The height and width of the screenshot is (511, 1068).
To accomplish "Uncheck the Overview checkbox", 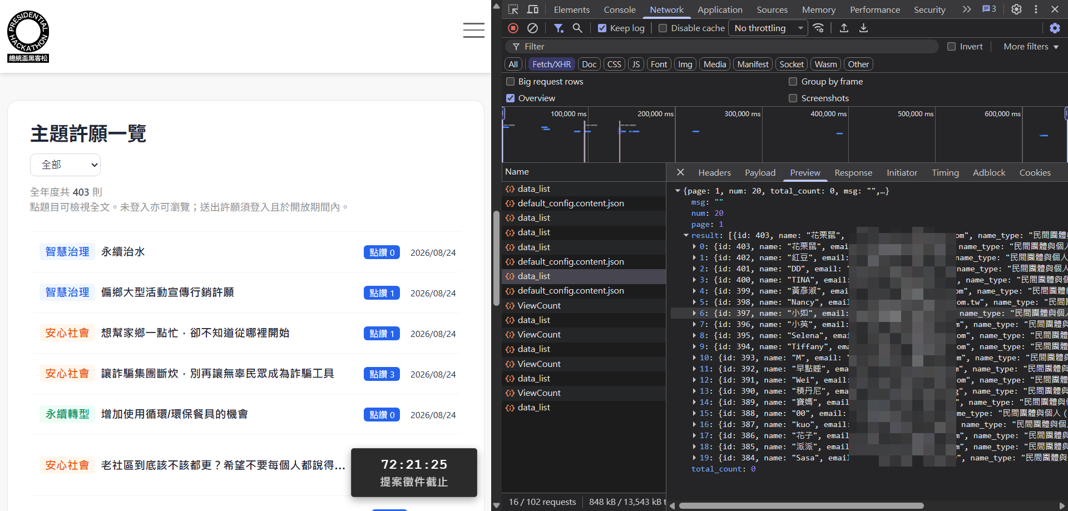I will [510, 98].
